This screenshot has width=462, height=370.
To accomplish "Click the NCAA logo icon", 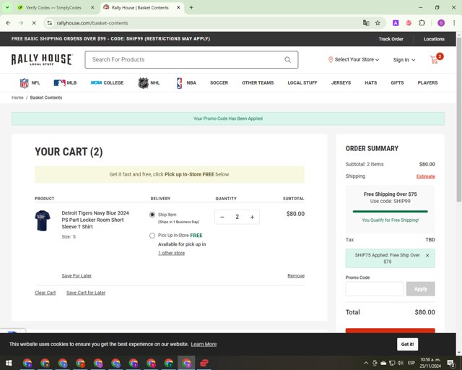I will [x=96, y=83].
